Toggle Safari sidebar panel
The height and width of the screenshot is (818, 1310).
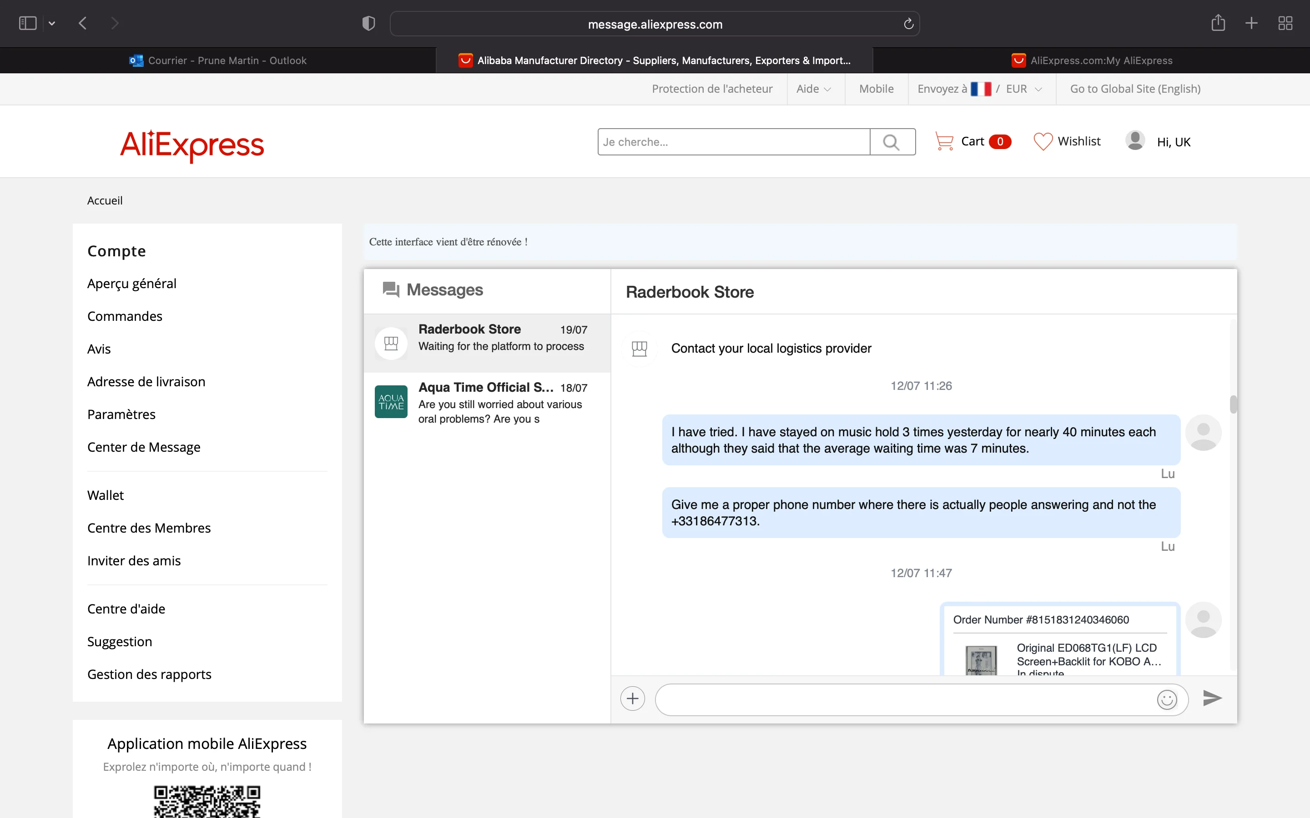[27, 23]
